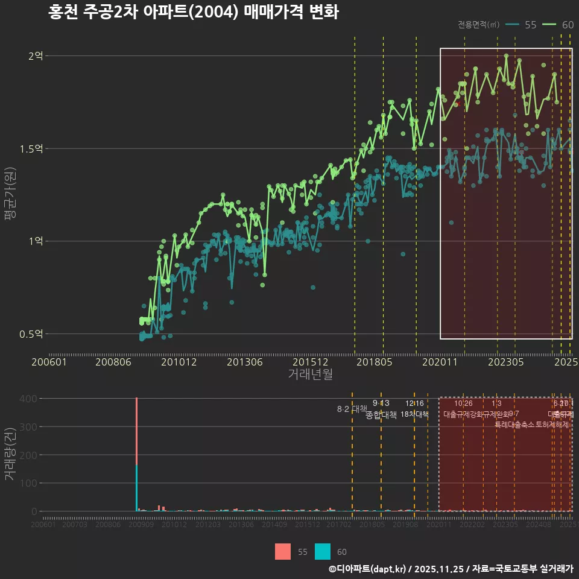Screen dimensions: 579x579
Task: Click inside the white highlighted region box
Action: [507, 193]
